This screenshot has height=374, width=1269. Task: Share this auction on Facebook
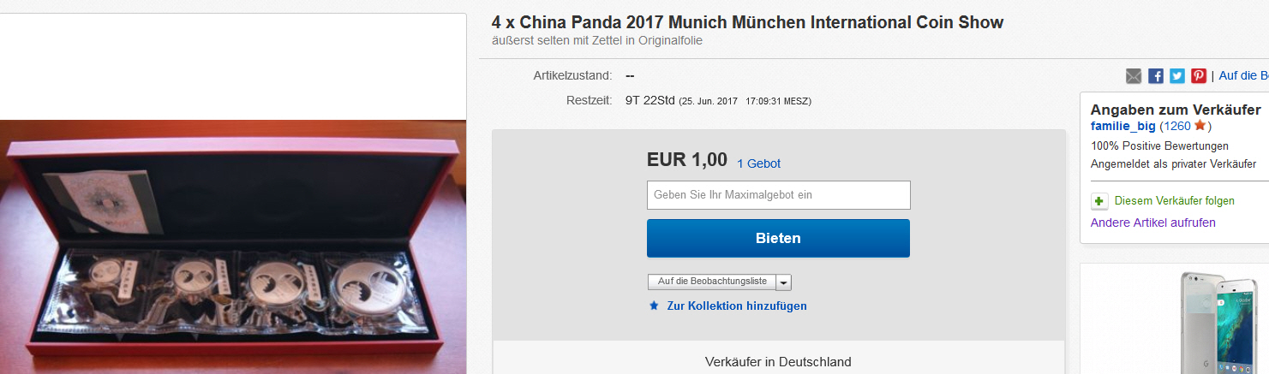click(x=1156, y=76)
